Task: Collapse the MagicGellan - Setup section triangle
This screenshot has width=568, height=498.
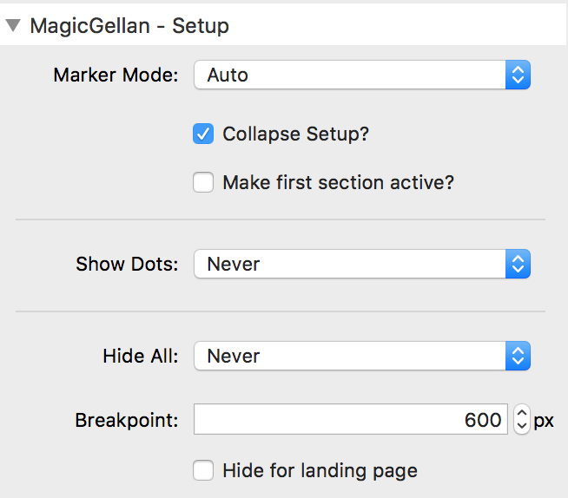Action: (14, 25)
